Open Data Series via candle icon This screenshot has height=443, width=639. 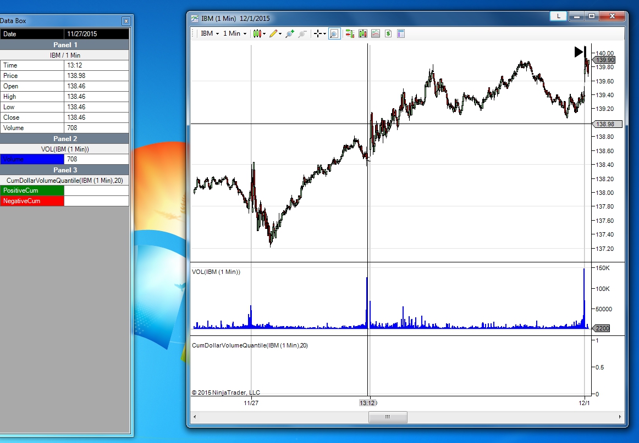click(363, 34)
